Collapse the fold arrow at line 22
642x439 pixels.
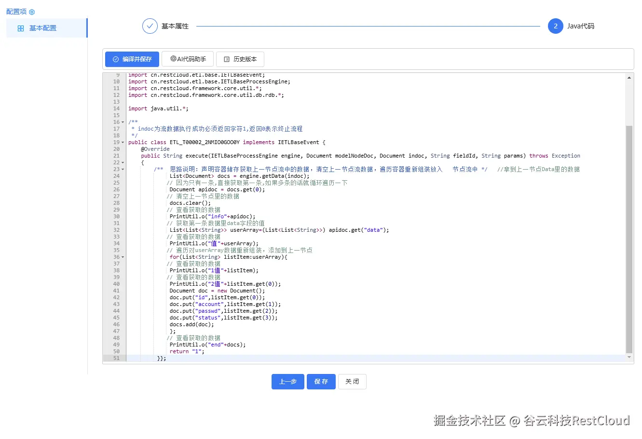[123, 163]
